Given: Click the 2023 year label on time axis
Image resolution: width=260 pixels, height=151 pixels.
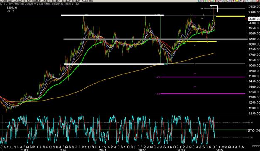Looking at the screenshot, I should 181,150.
